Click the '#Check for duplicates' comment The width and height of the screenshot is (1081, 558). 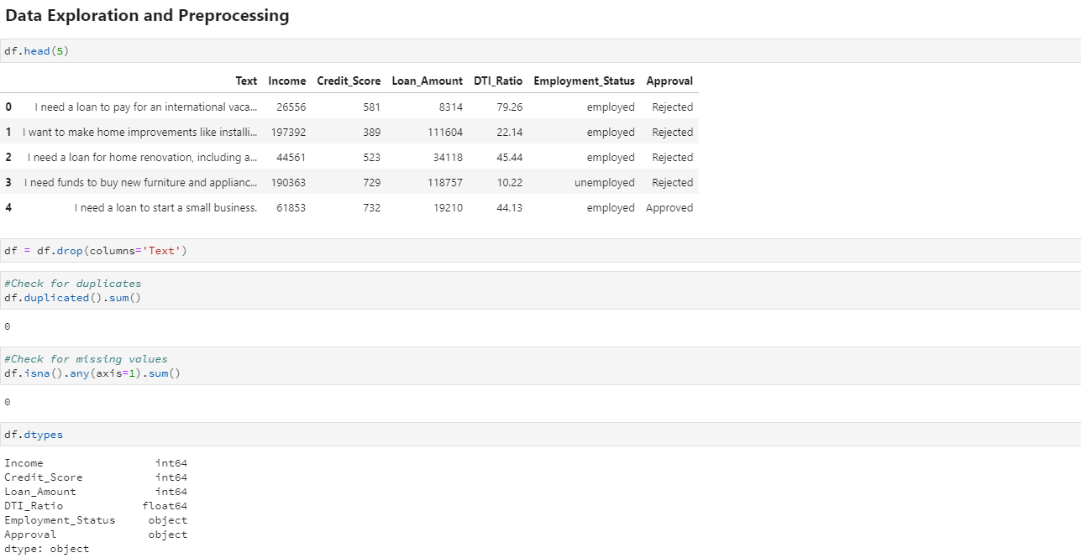(x=72, y=284)
